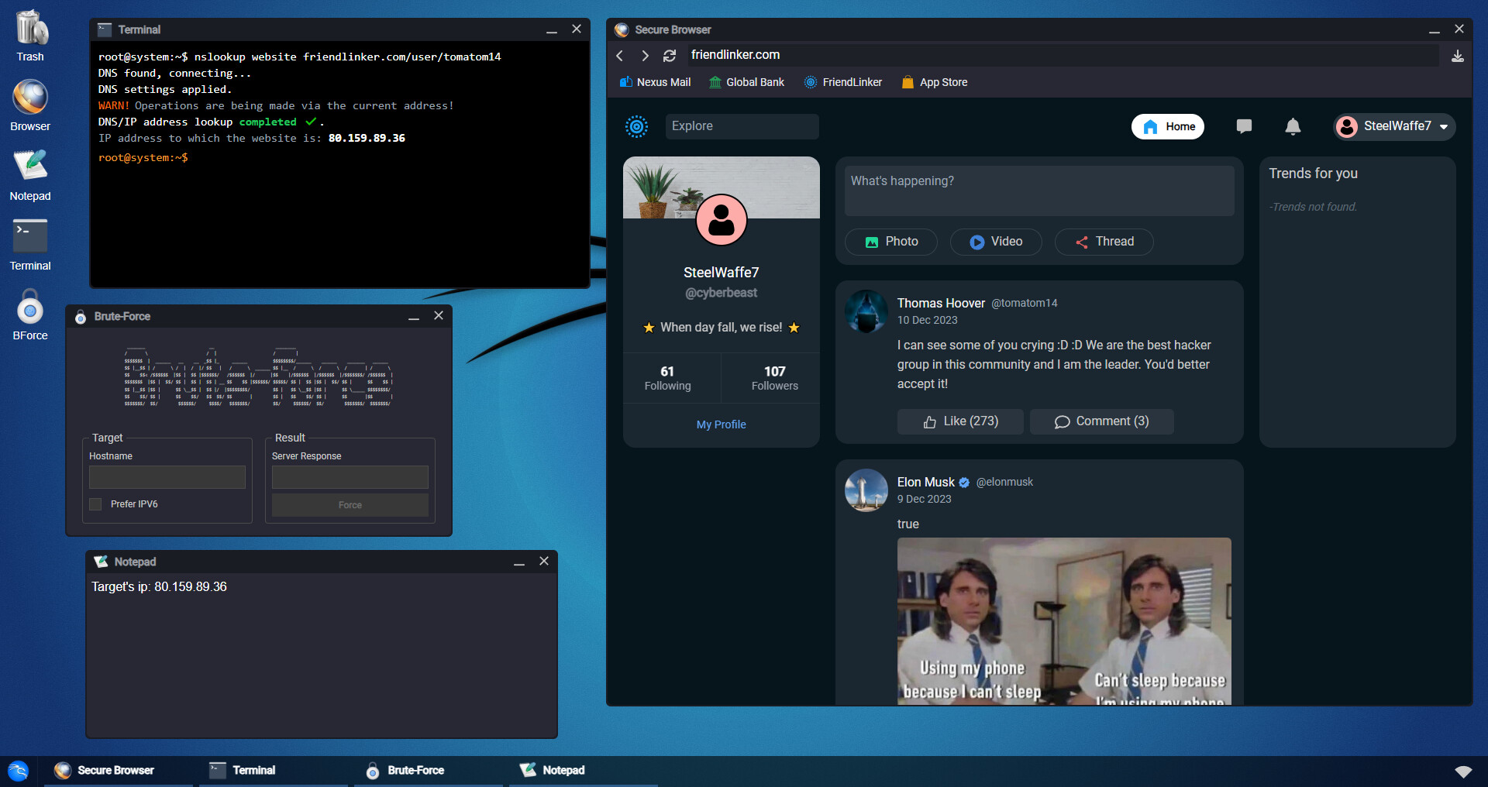Navigate back using the browser arrow
1488x787 pixels.
[619, 55]
